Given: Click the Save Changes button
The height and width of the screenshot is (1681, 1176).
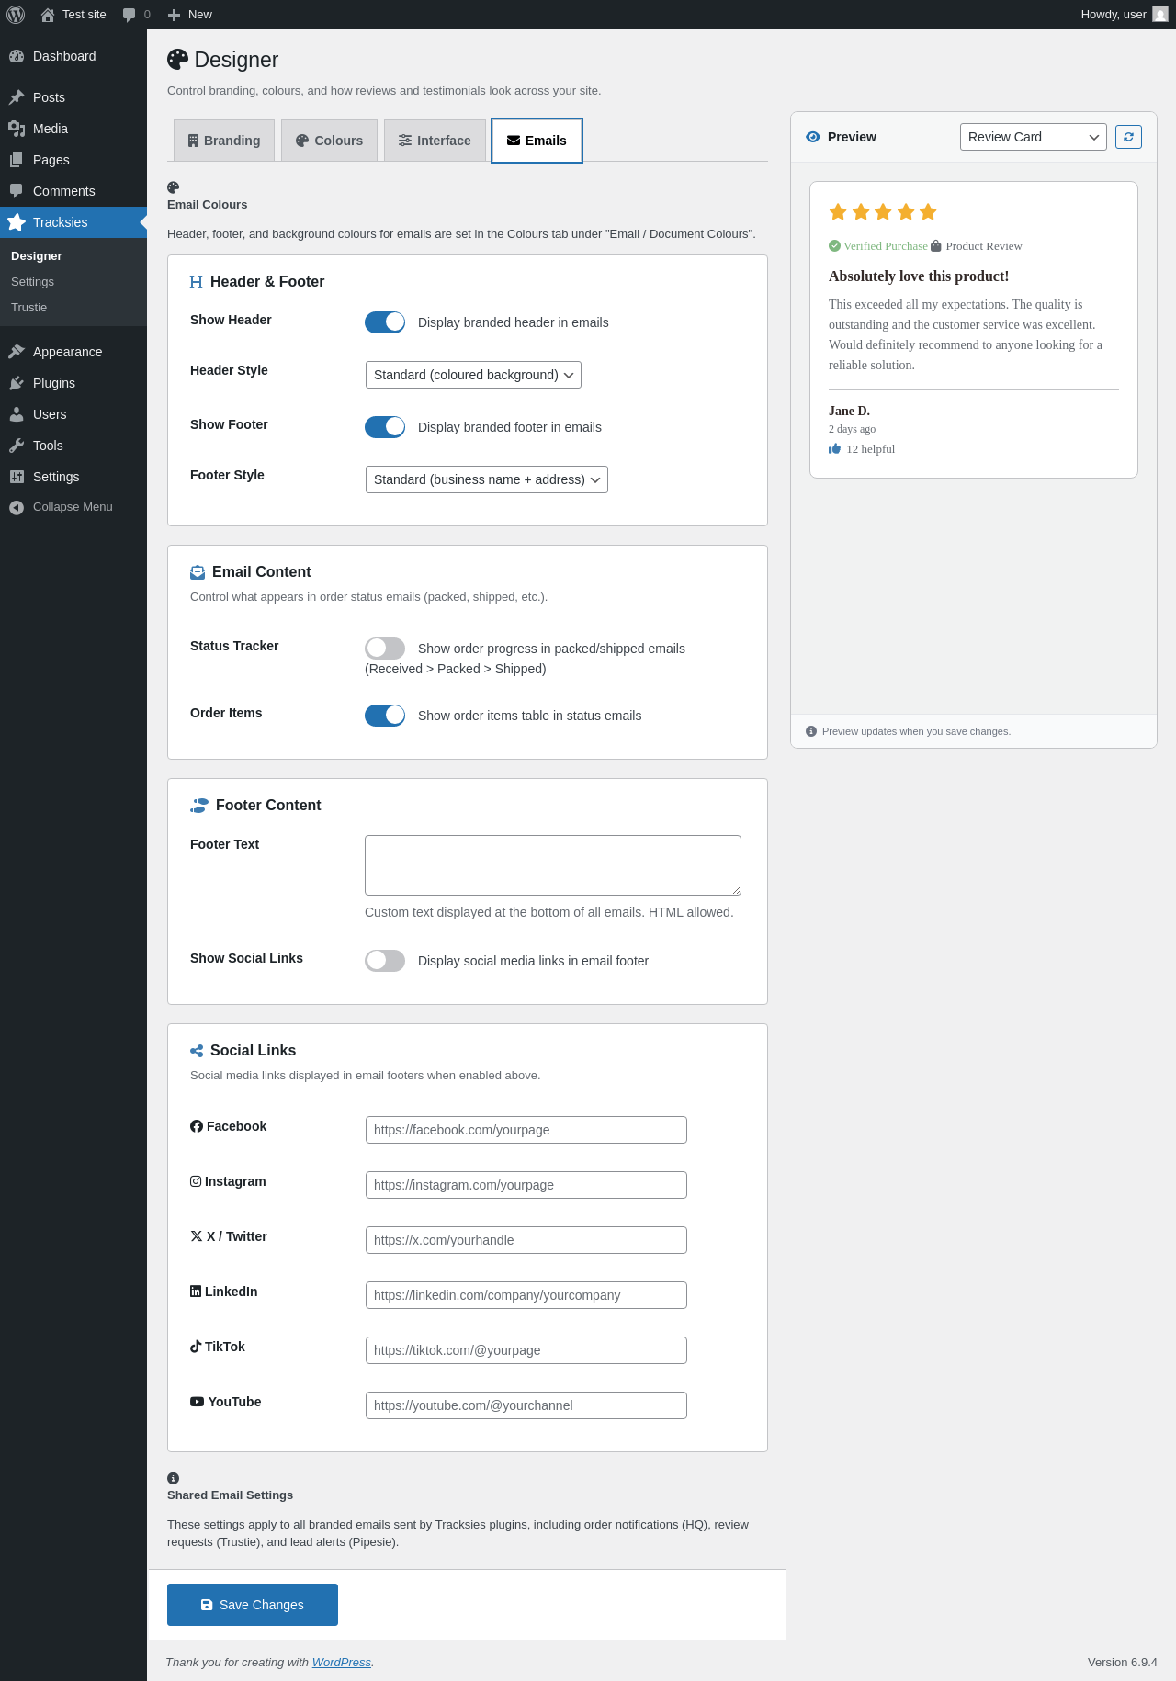Looking at the screenshot, I should tap(253, 1605).
